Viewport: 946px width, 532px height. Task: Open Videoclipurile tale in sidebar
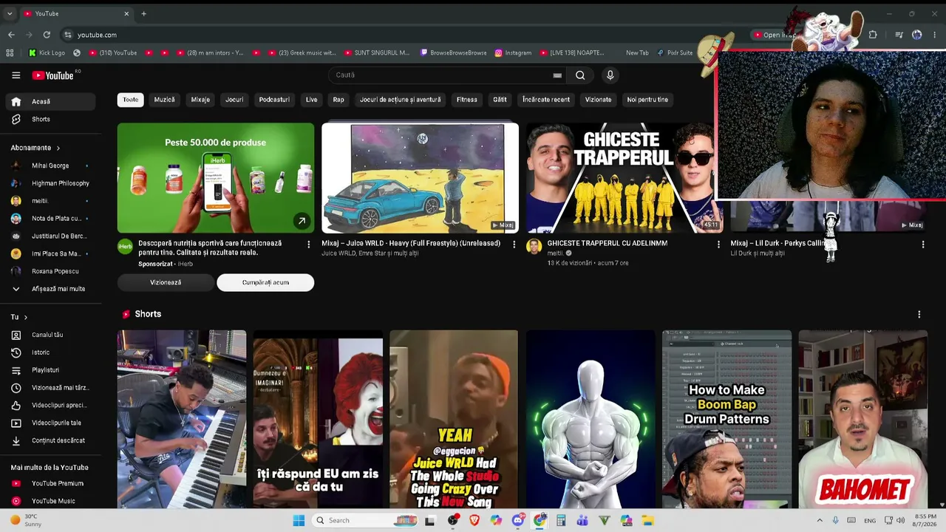tap(50, 423)
